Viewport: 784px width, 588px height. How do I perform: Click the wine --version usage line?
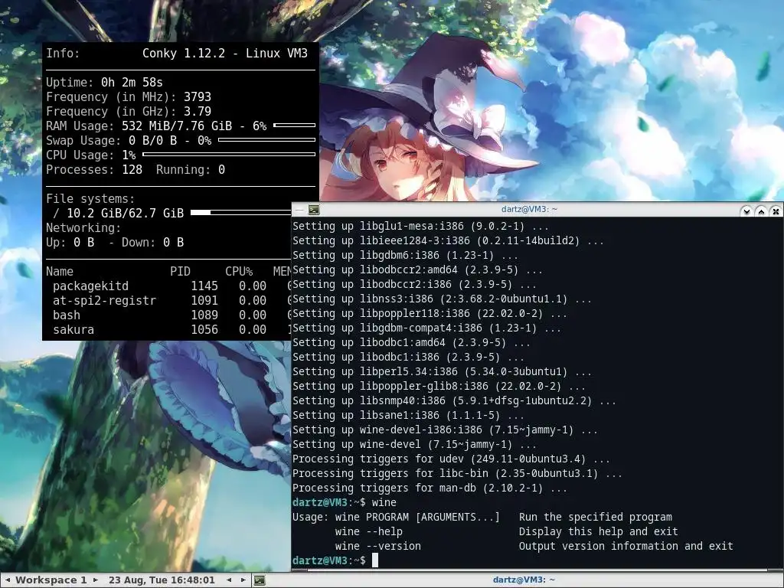click(534, 545)
